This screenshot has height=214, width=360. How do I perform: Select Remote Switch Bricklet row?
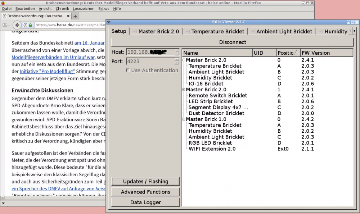(x=268, y=96)
